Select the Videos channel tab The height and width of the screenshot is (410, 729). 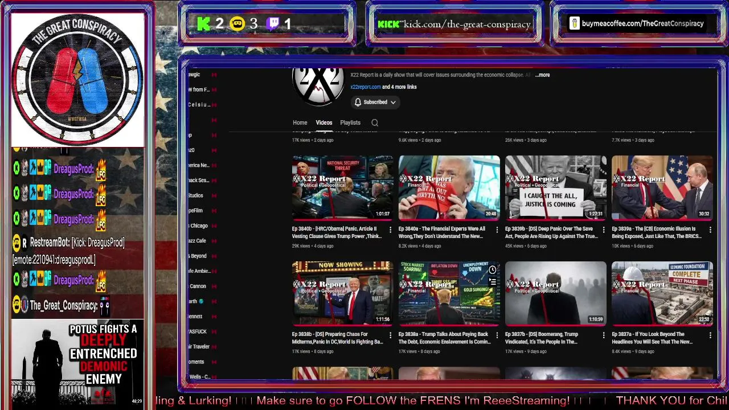[x=324, y=122]
